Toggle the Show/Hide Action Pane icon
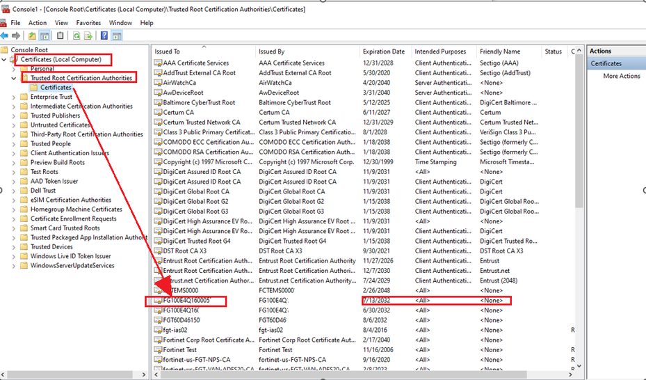 point(116,35)
